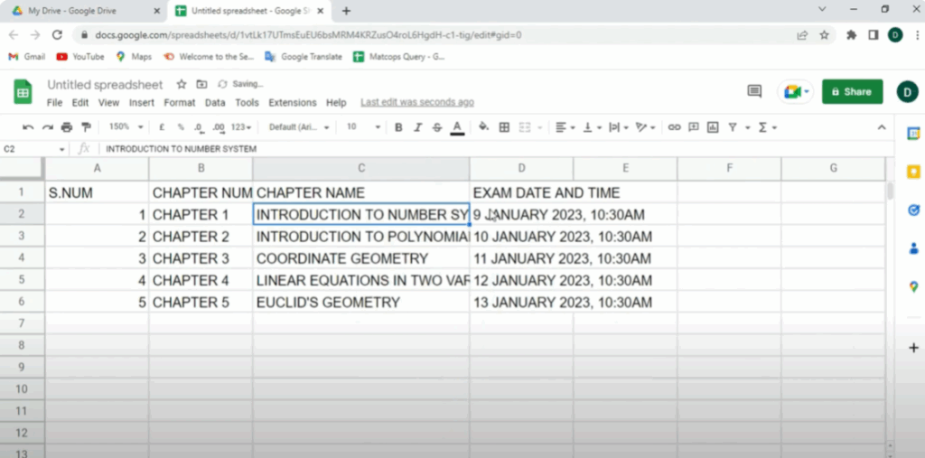The width and height of the screenshot is (925, 458).
Task: Star the Untitled spreadsheet
Action: [181, 84]
